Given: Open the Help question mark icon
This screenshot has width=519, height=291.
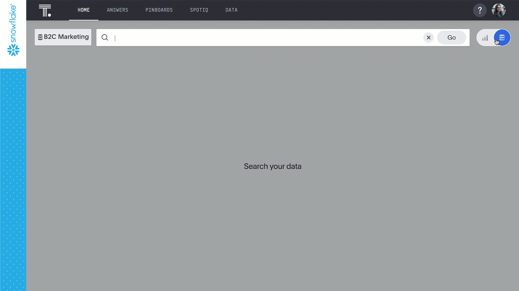Looking at the screenshot, I should click(480, 10).
